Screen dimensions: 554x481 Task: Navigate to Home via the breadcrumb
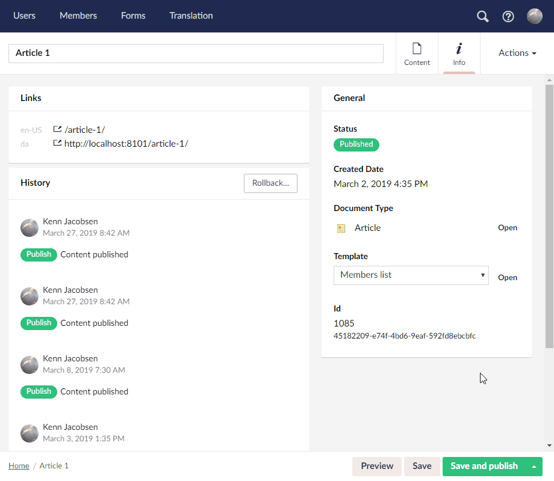[x=19, y=465]
